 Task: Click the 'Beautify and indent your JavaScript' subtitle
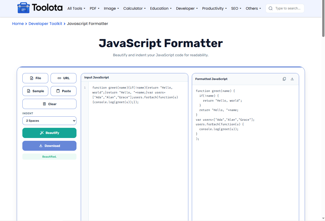point(161,55)
